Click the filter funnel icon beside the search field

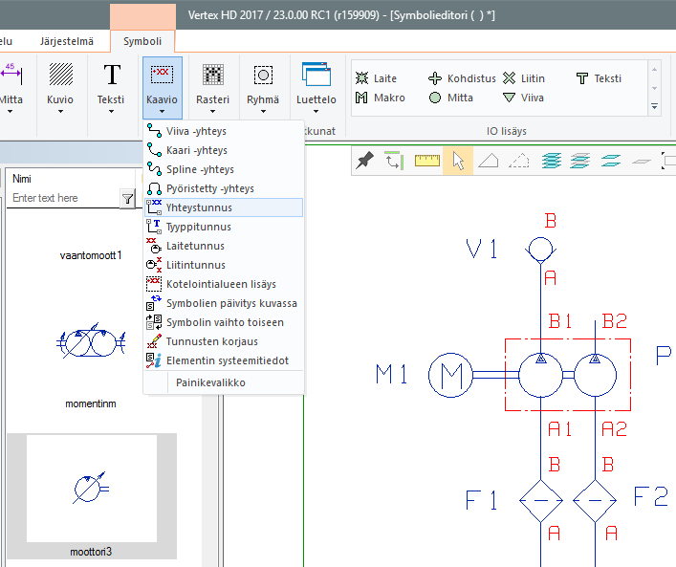click(x=127, y=198)
